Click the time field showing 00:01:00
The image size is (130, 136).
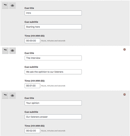(32, 86)
